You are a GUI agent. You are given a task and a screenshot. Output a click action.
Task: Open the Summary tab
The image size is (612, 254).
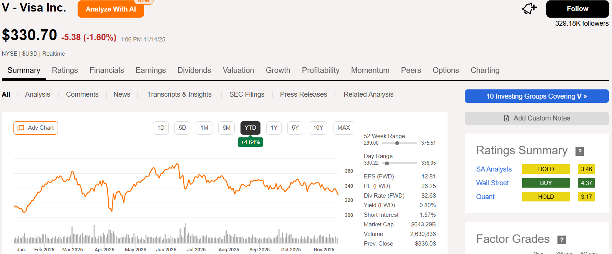pos(24,70)
